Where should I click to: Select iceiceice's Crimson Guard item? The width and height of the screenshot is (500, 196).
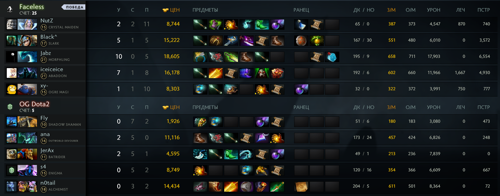click(277, 73)
